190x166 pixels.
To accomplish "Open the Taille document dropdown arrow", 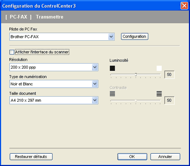I will point(95,100).
